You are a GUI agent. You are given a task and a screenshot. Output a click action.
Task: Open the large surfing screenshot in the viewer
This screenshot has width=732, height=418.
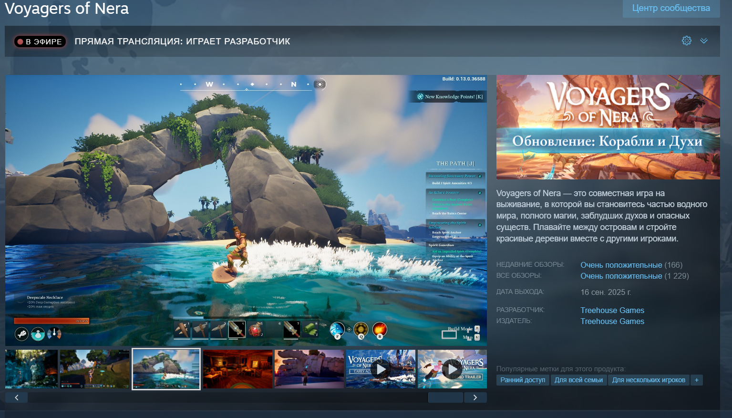point(246,210)
